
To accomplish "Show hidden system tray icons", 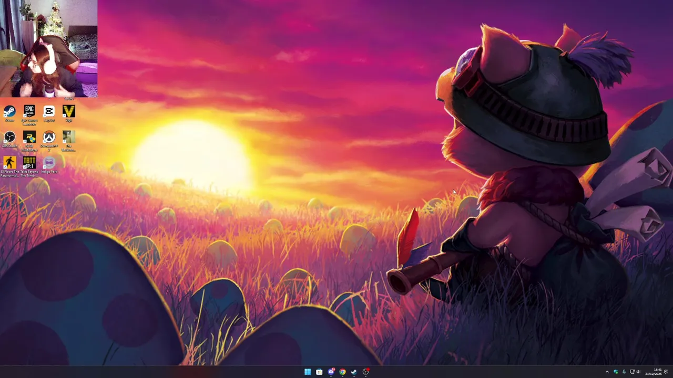I will coord(607,372).
